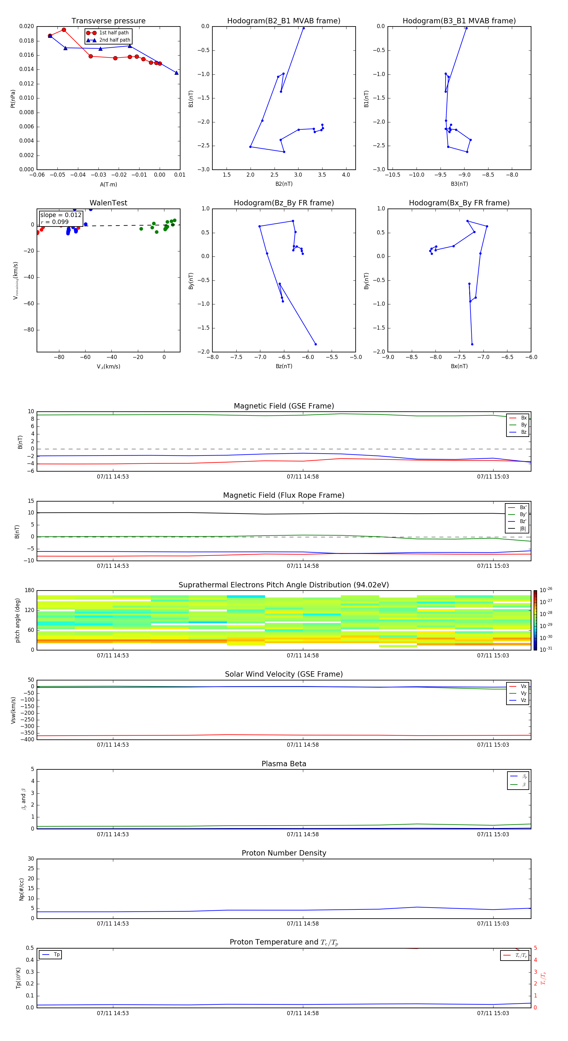568x1041 pixels.
Task: Click the "Tp(10^6K)" y-axis label
Action: pyautogui.click(x=18, y=978)
